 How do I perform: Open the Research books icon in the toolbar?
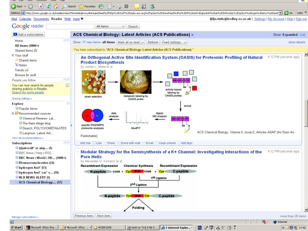pos(144,7)
